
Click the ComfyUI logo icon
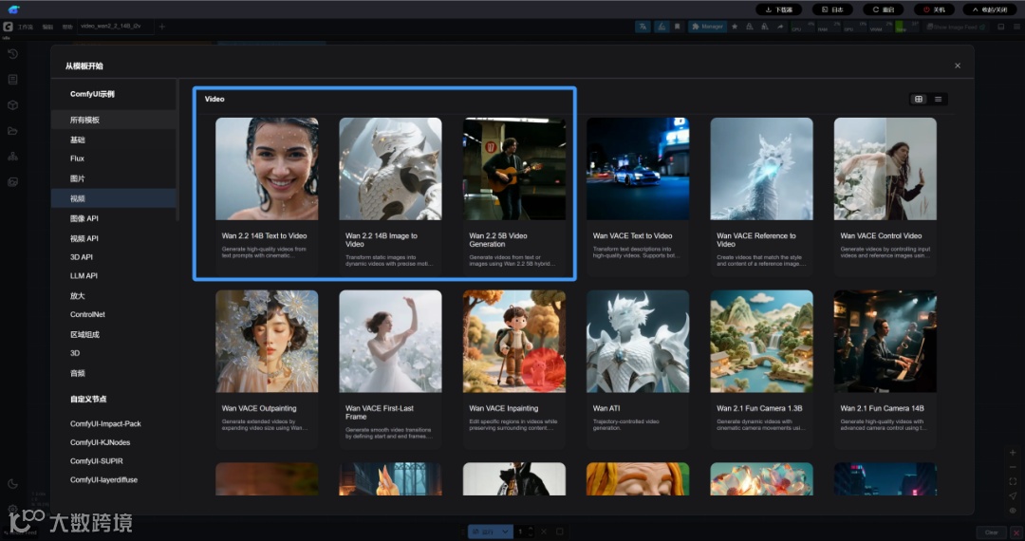[x=8, y=27]
